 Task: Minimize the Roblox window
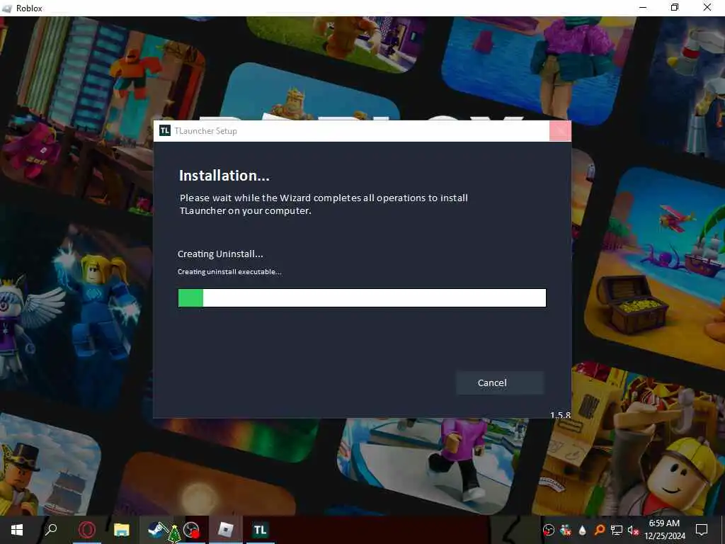point(643,7)
